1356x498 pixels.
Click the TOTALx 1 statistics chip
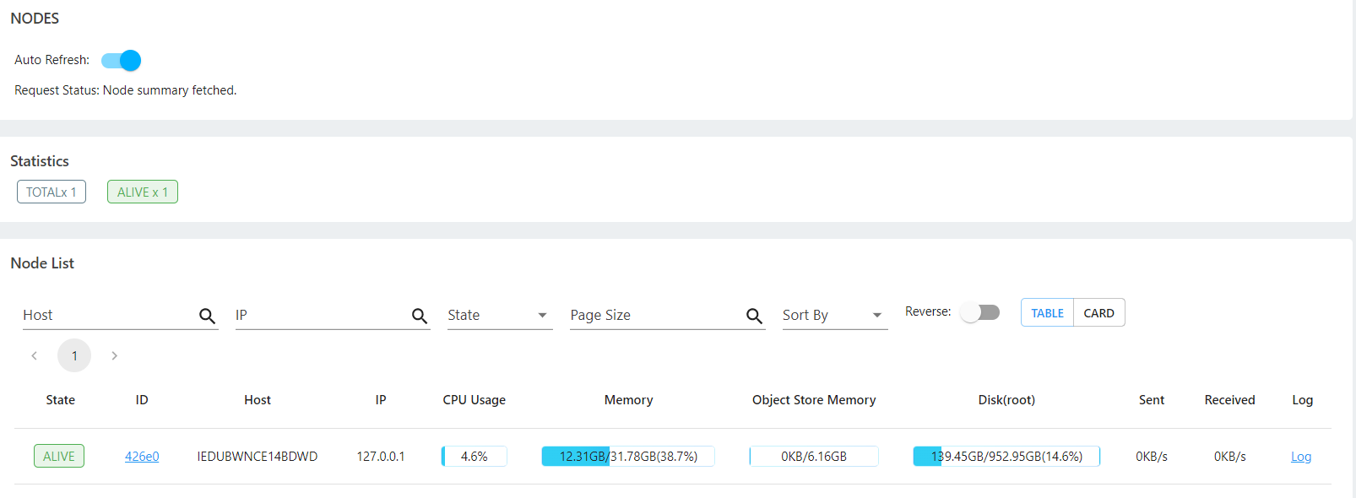tap(52, 192)
